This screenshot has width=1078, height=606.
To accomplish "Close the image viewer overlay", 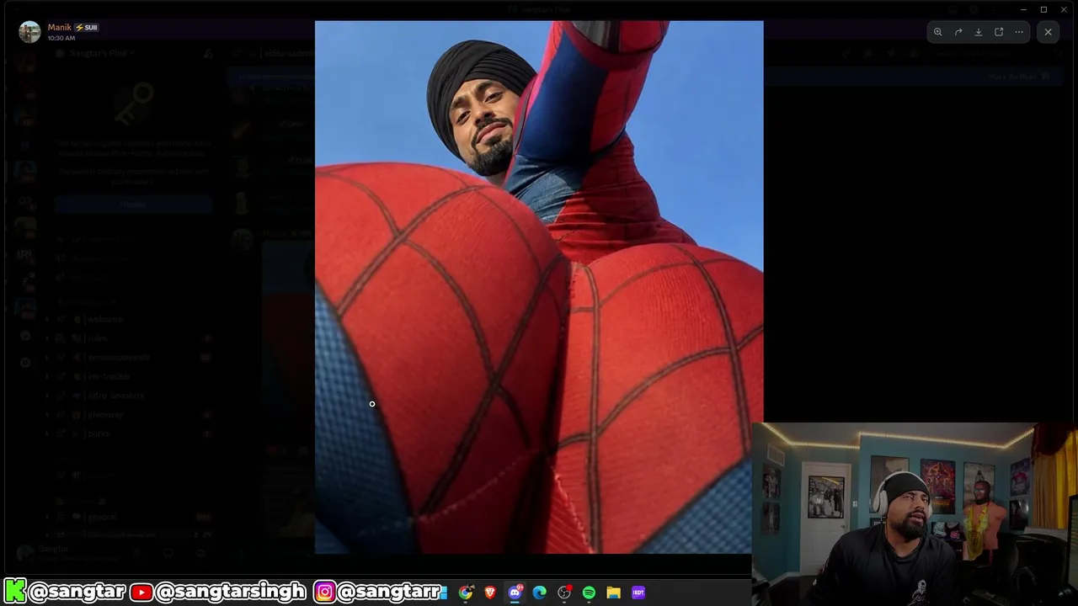I will pos(1049,32).
